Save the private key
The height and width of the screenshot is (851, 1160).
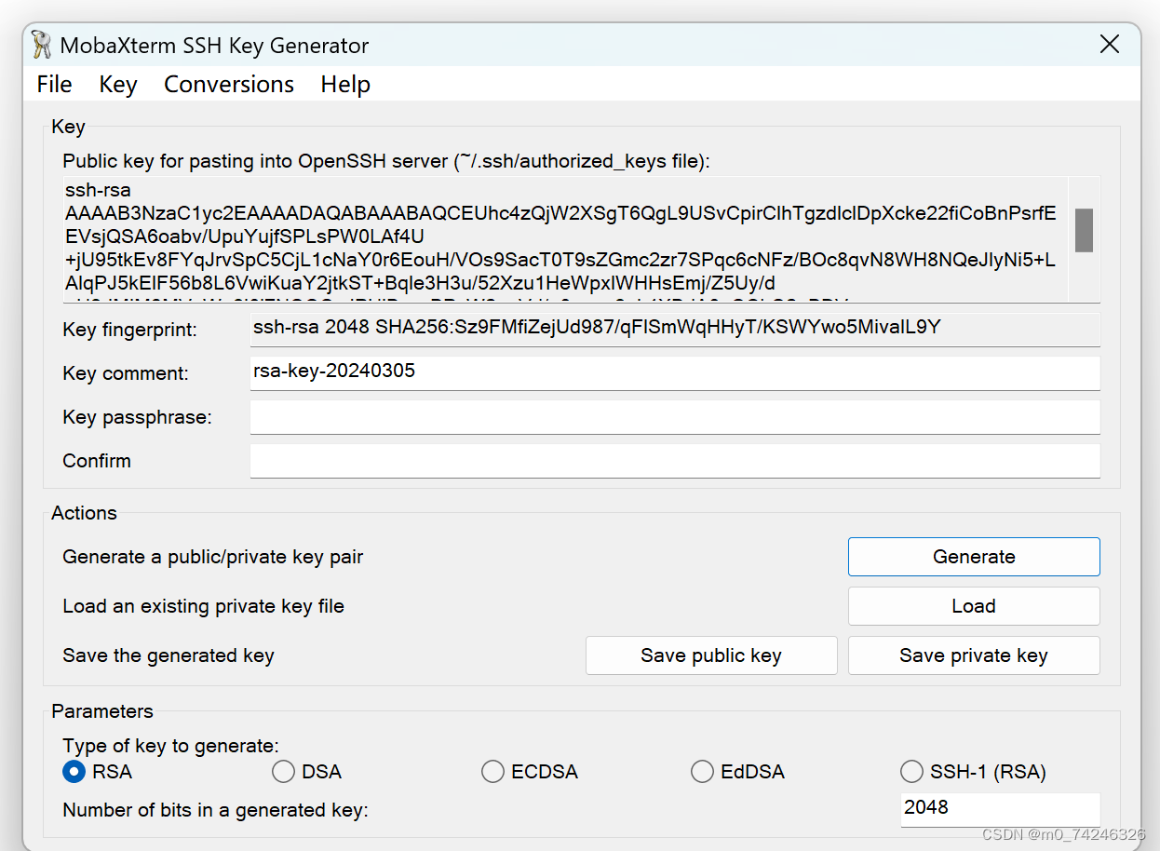pos(973,655)
